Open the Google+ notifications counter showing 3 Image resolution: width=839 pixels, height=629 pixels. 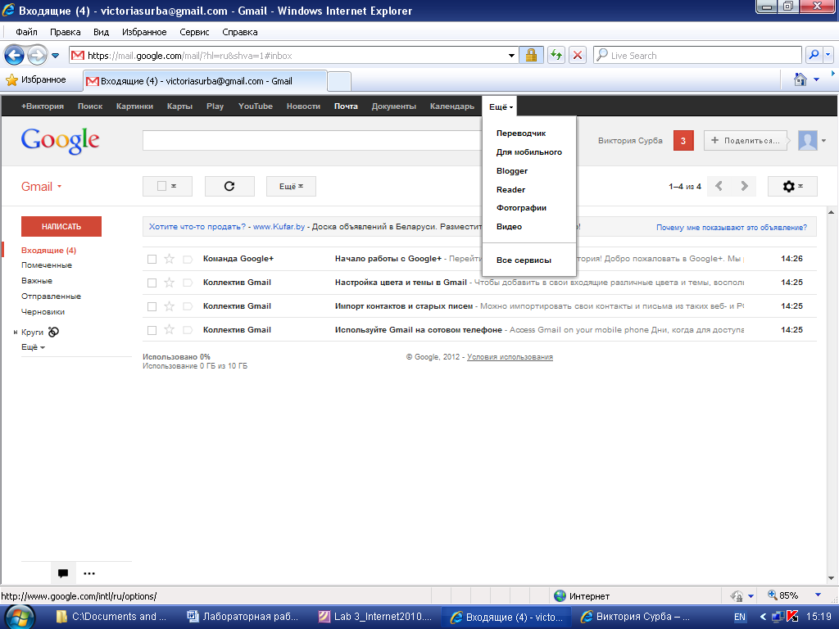[x=683, y=141]
